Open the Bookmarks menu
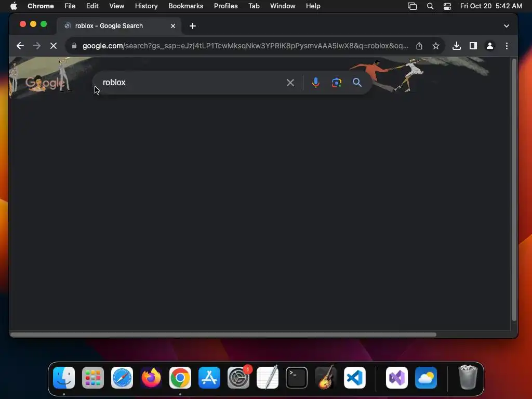 click(x=185, y=6)
